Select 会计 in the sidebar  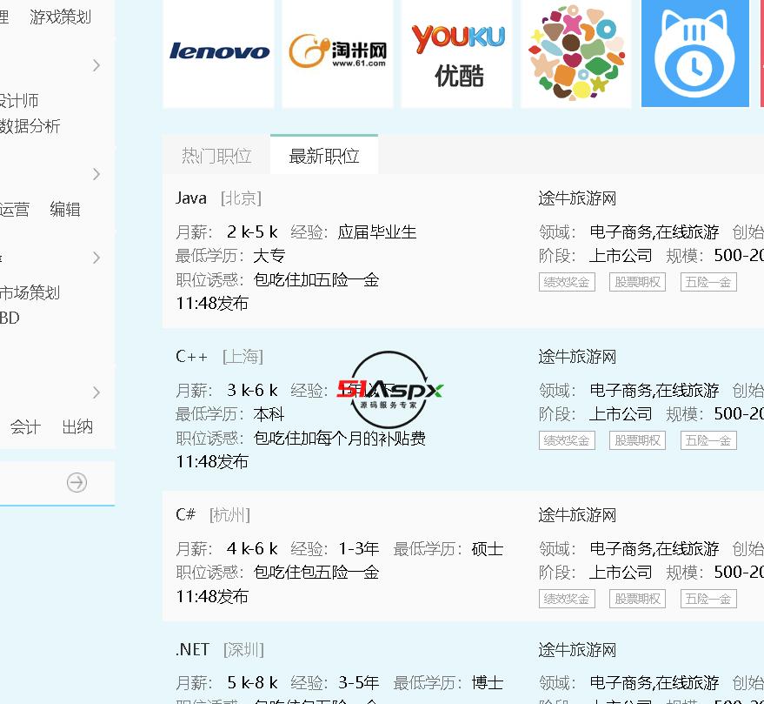coord(25,427)
